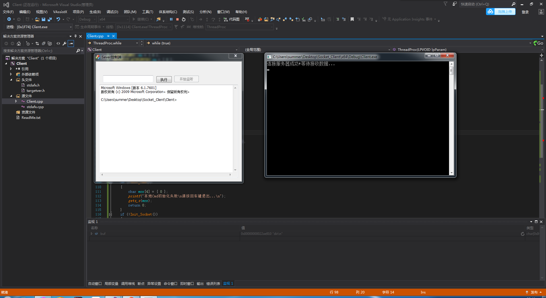Switch to the 调用堆栈 tab
Screen dimensions: 546x298
pos(128,284)
